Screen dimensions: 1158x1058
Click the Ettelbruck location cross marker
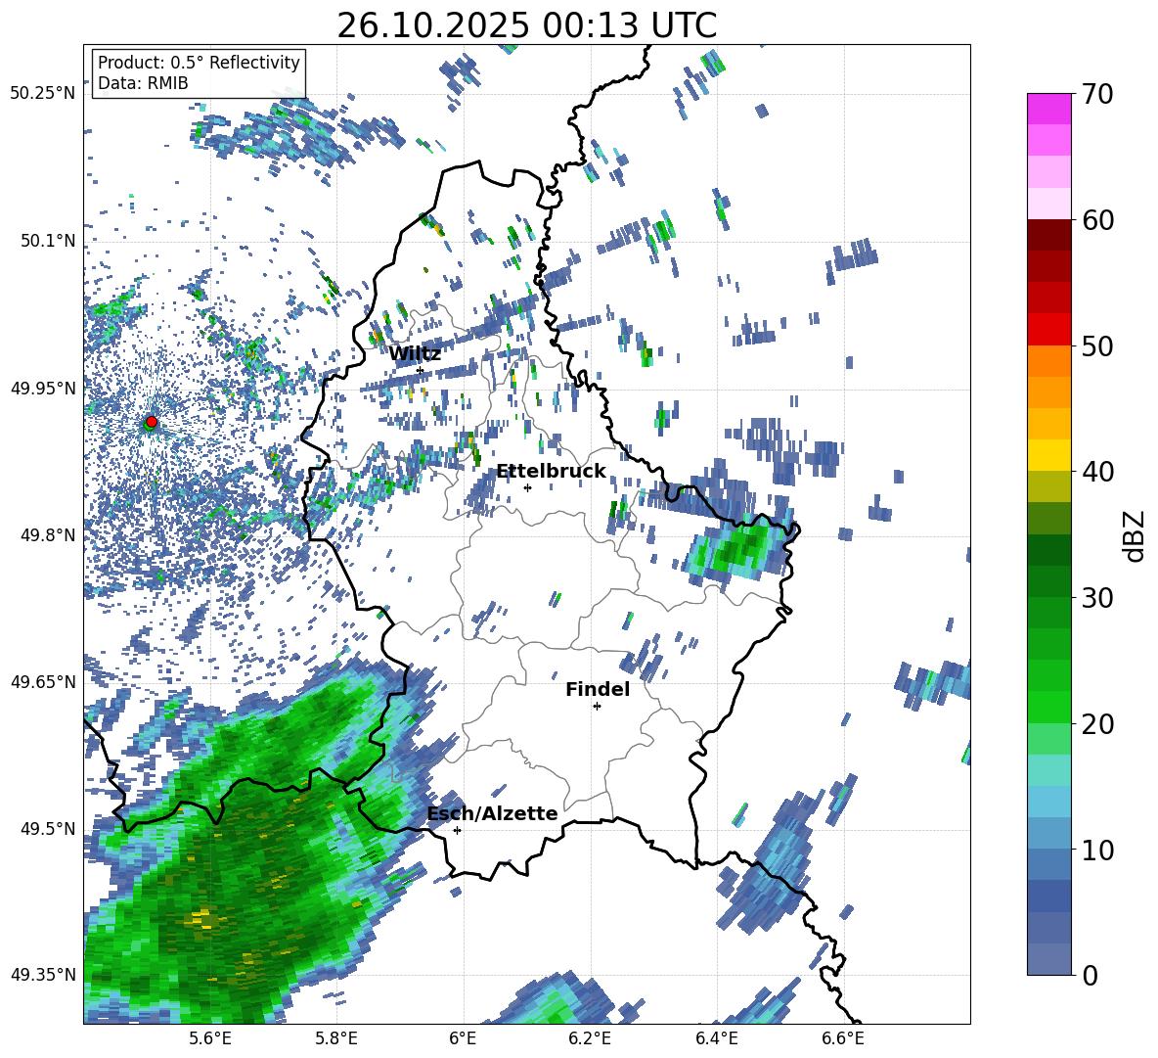coord(527,487)
